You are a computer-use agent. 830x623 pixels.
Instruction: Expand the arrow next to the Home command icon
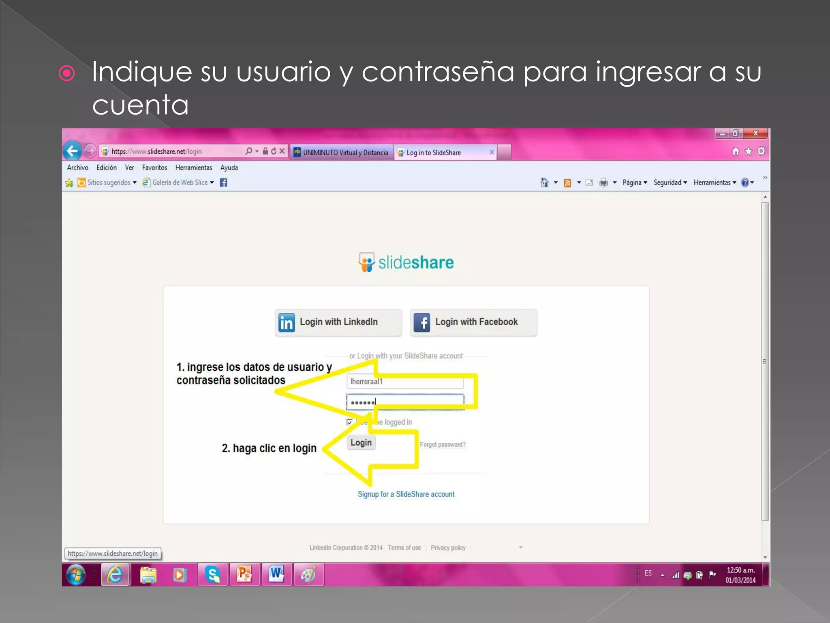pos(556,183)
